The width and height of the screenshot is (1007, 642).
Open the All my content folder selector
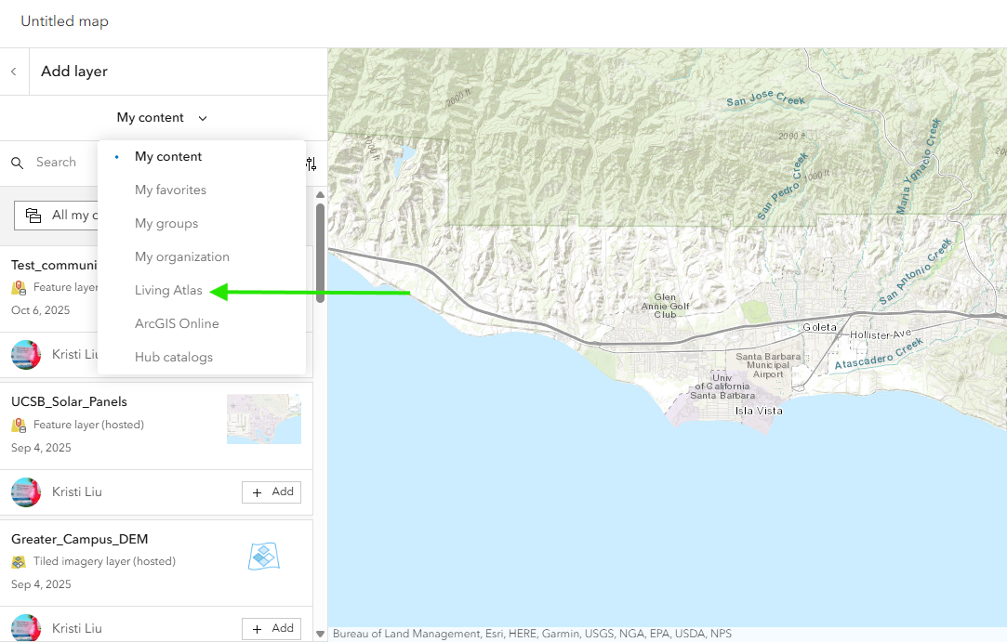click(x=56, y=216)
